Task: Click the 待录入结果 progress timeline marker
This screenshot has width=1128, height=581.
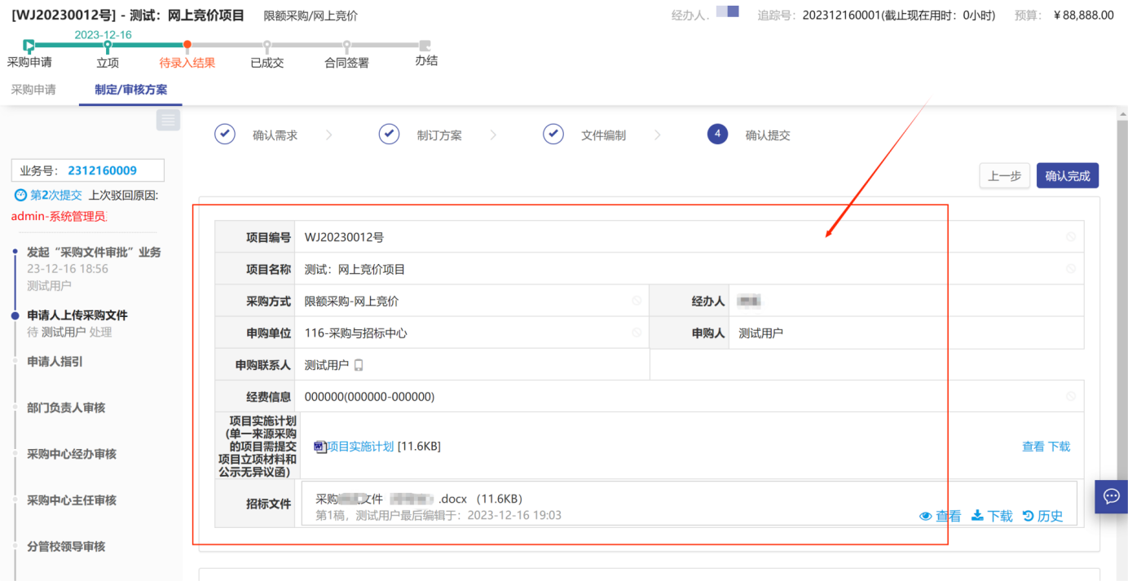Action: pyautogui.click(x=187, y=45)
